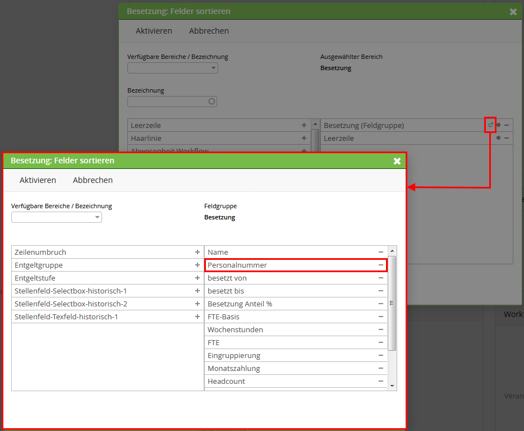The width and height of the screenshot is (524, 431).
Task: Select the FTE-Basis row
Action: tap(296, 317)
